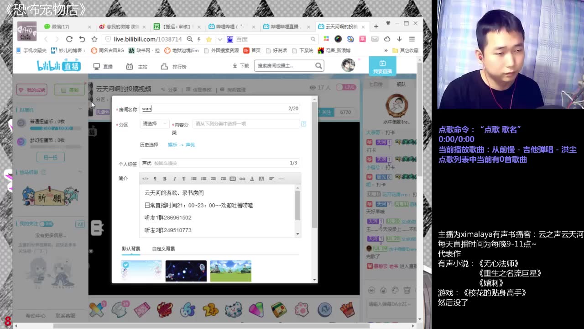
Task: Click the Bold icon in intro editor
Action: click(x=165, y=179)
